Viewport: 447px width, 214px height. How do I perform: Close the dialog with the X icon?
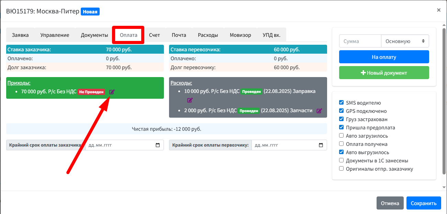tap(439, 10)
